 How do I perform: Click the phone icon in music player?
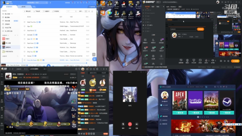pyautogui.click(x=94, y=59)
